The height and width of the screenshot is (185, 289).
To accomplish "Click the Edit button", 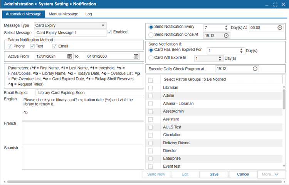I will pos(185,174).
